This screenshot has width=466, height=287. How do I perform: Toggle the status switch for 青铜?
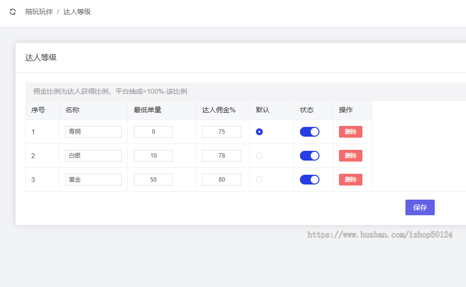(309, 132)
